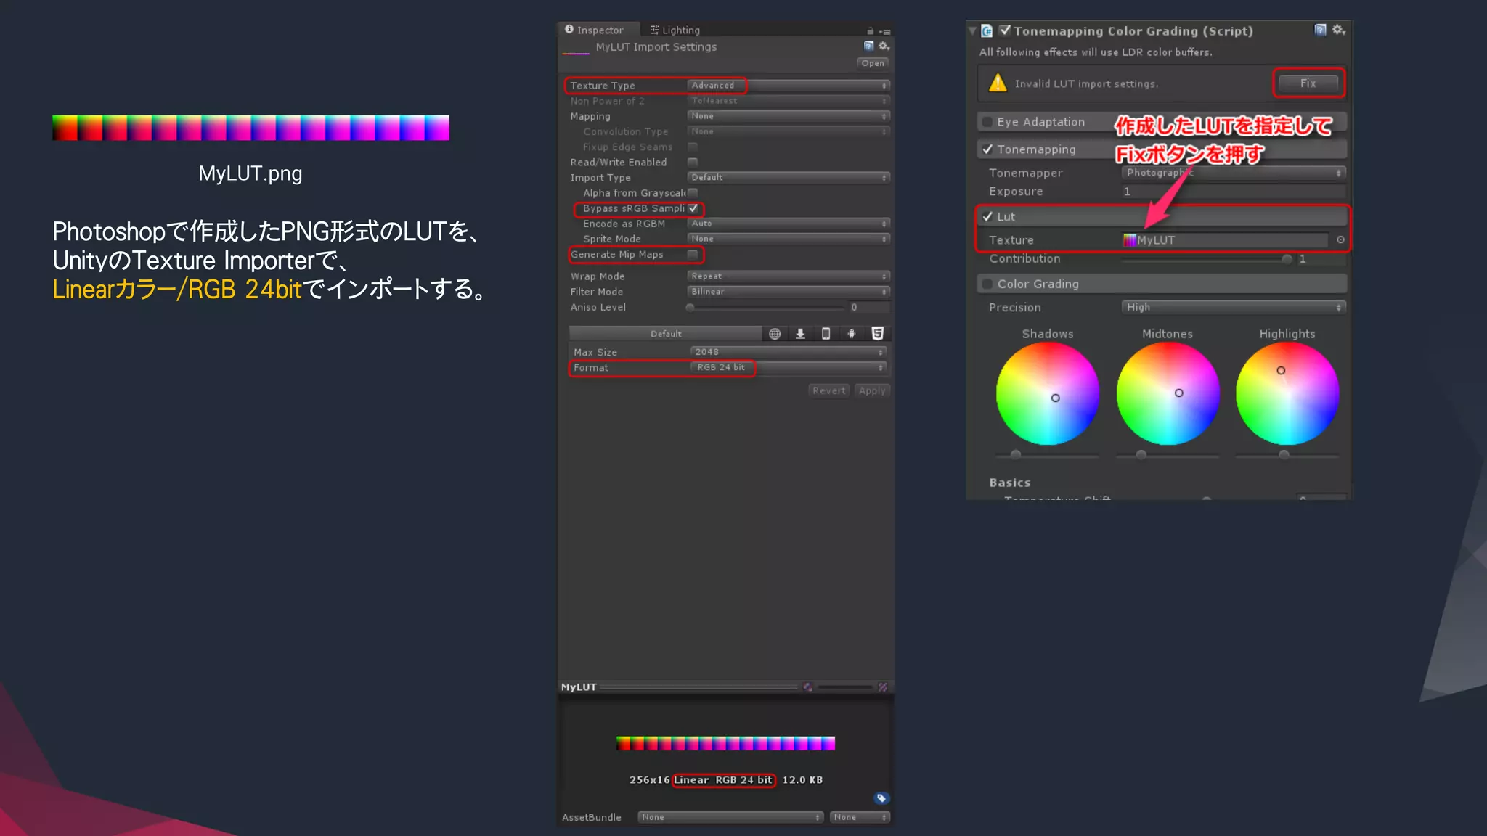Open gear menu in MyLUT Import Settings header
Viewport: 1487px width, 836px height.
point(884,46)
